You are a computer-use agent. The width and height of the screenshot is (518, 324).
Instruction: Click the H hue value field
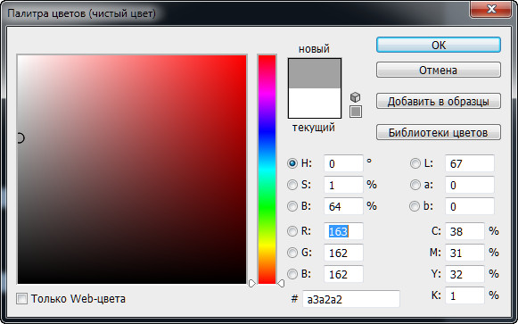point(343,163)
